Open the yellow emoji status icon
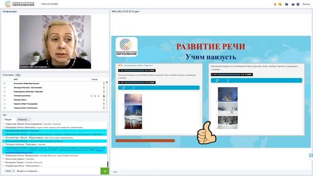 (x=280, y=4)
